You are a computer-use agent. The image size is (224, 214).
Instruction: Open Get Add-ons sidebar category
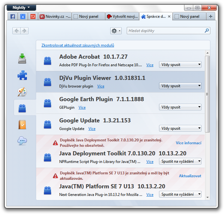(x=22, y=59)
